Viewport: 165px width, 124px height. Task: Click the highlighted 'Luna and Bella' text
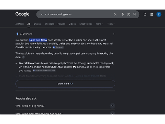(x=38, y=40)
